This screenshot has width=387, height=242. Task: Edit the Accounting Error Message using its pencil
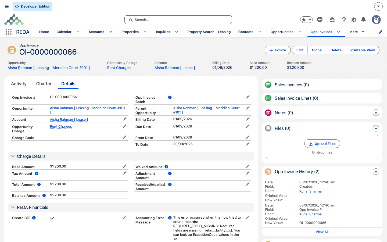tap(248, 217)
